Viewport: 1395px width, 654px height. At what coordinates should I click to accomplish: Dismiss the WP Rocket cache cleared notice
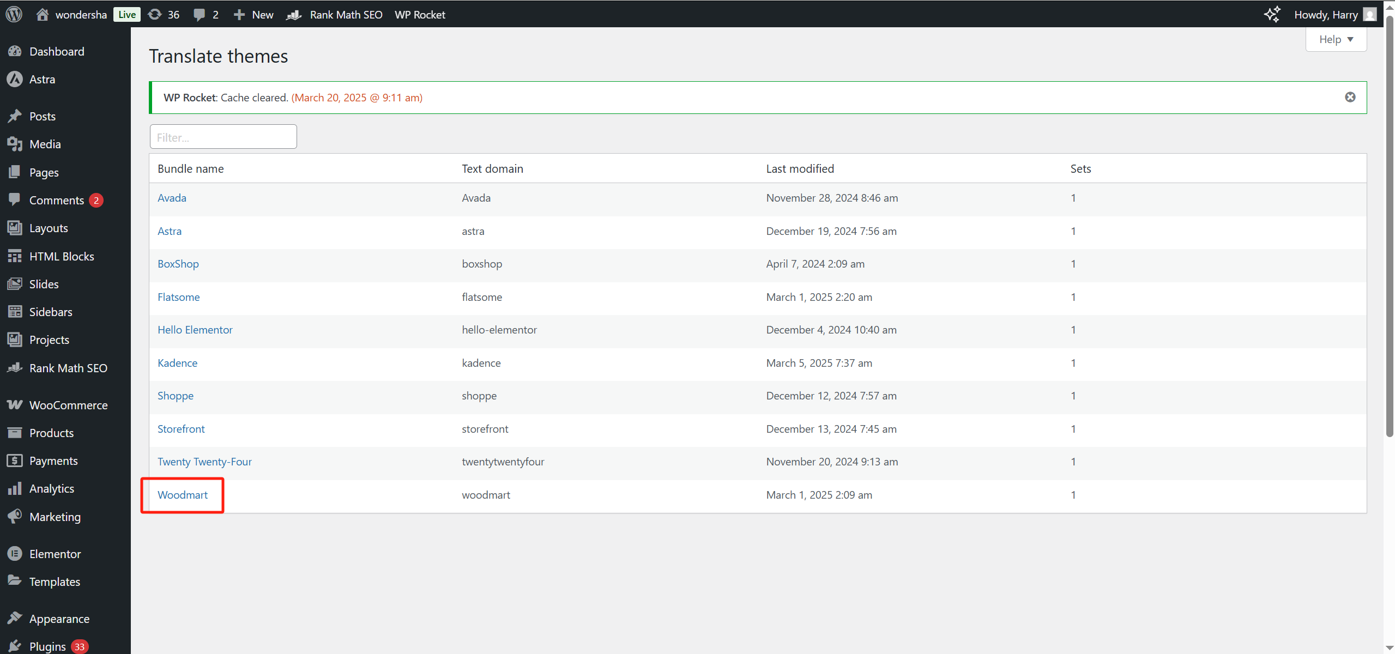(1350, 97)
